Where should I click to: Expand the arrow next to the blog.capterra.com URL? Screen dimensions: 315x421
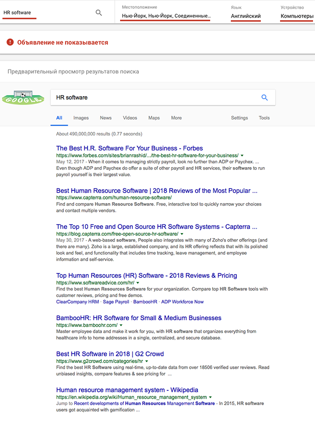pos(182,234)
